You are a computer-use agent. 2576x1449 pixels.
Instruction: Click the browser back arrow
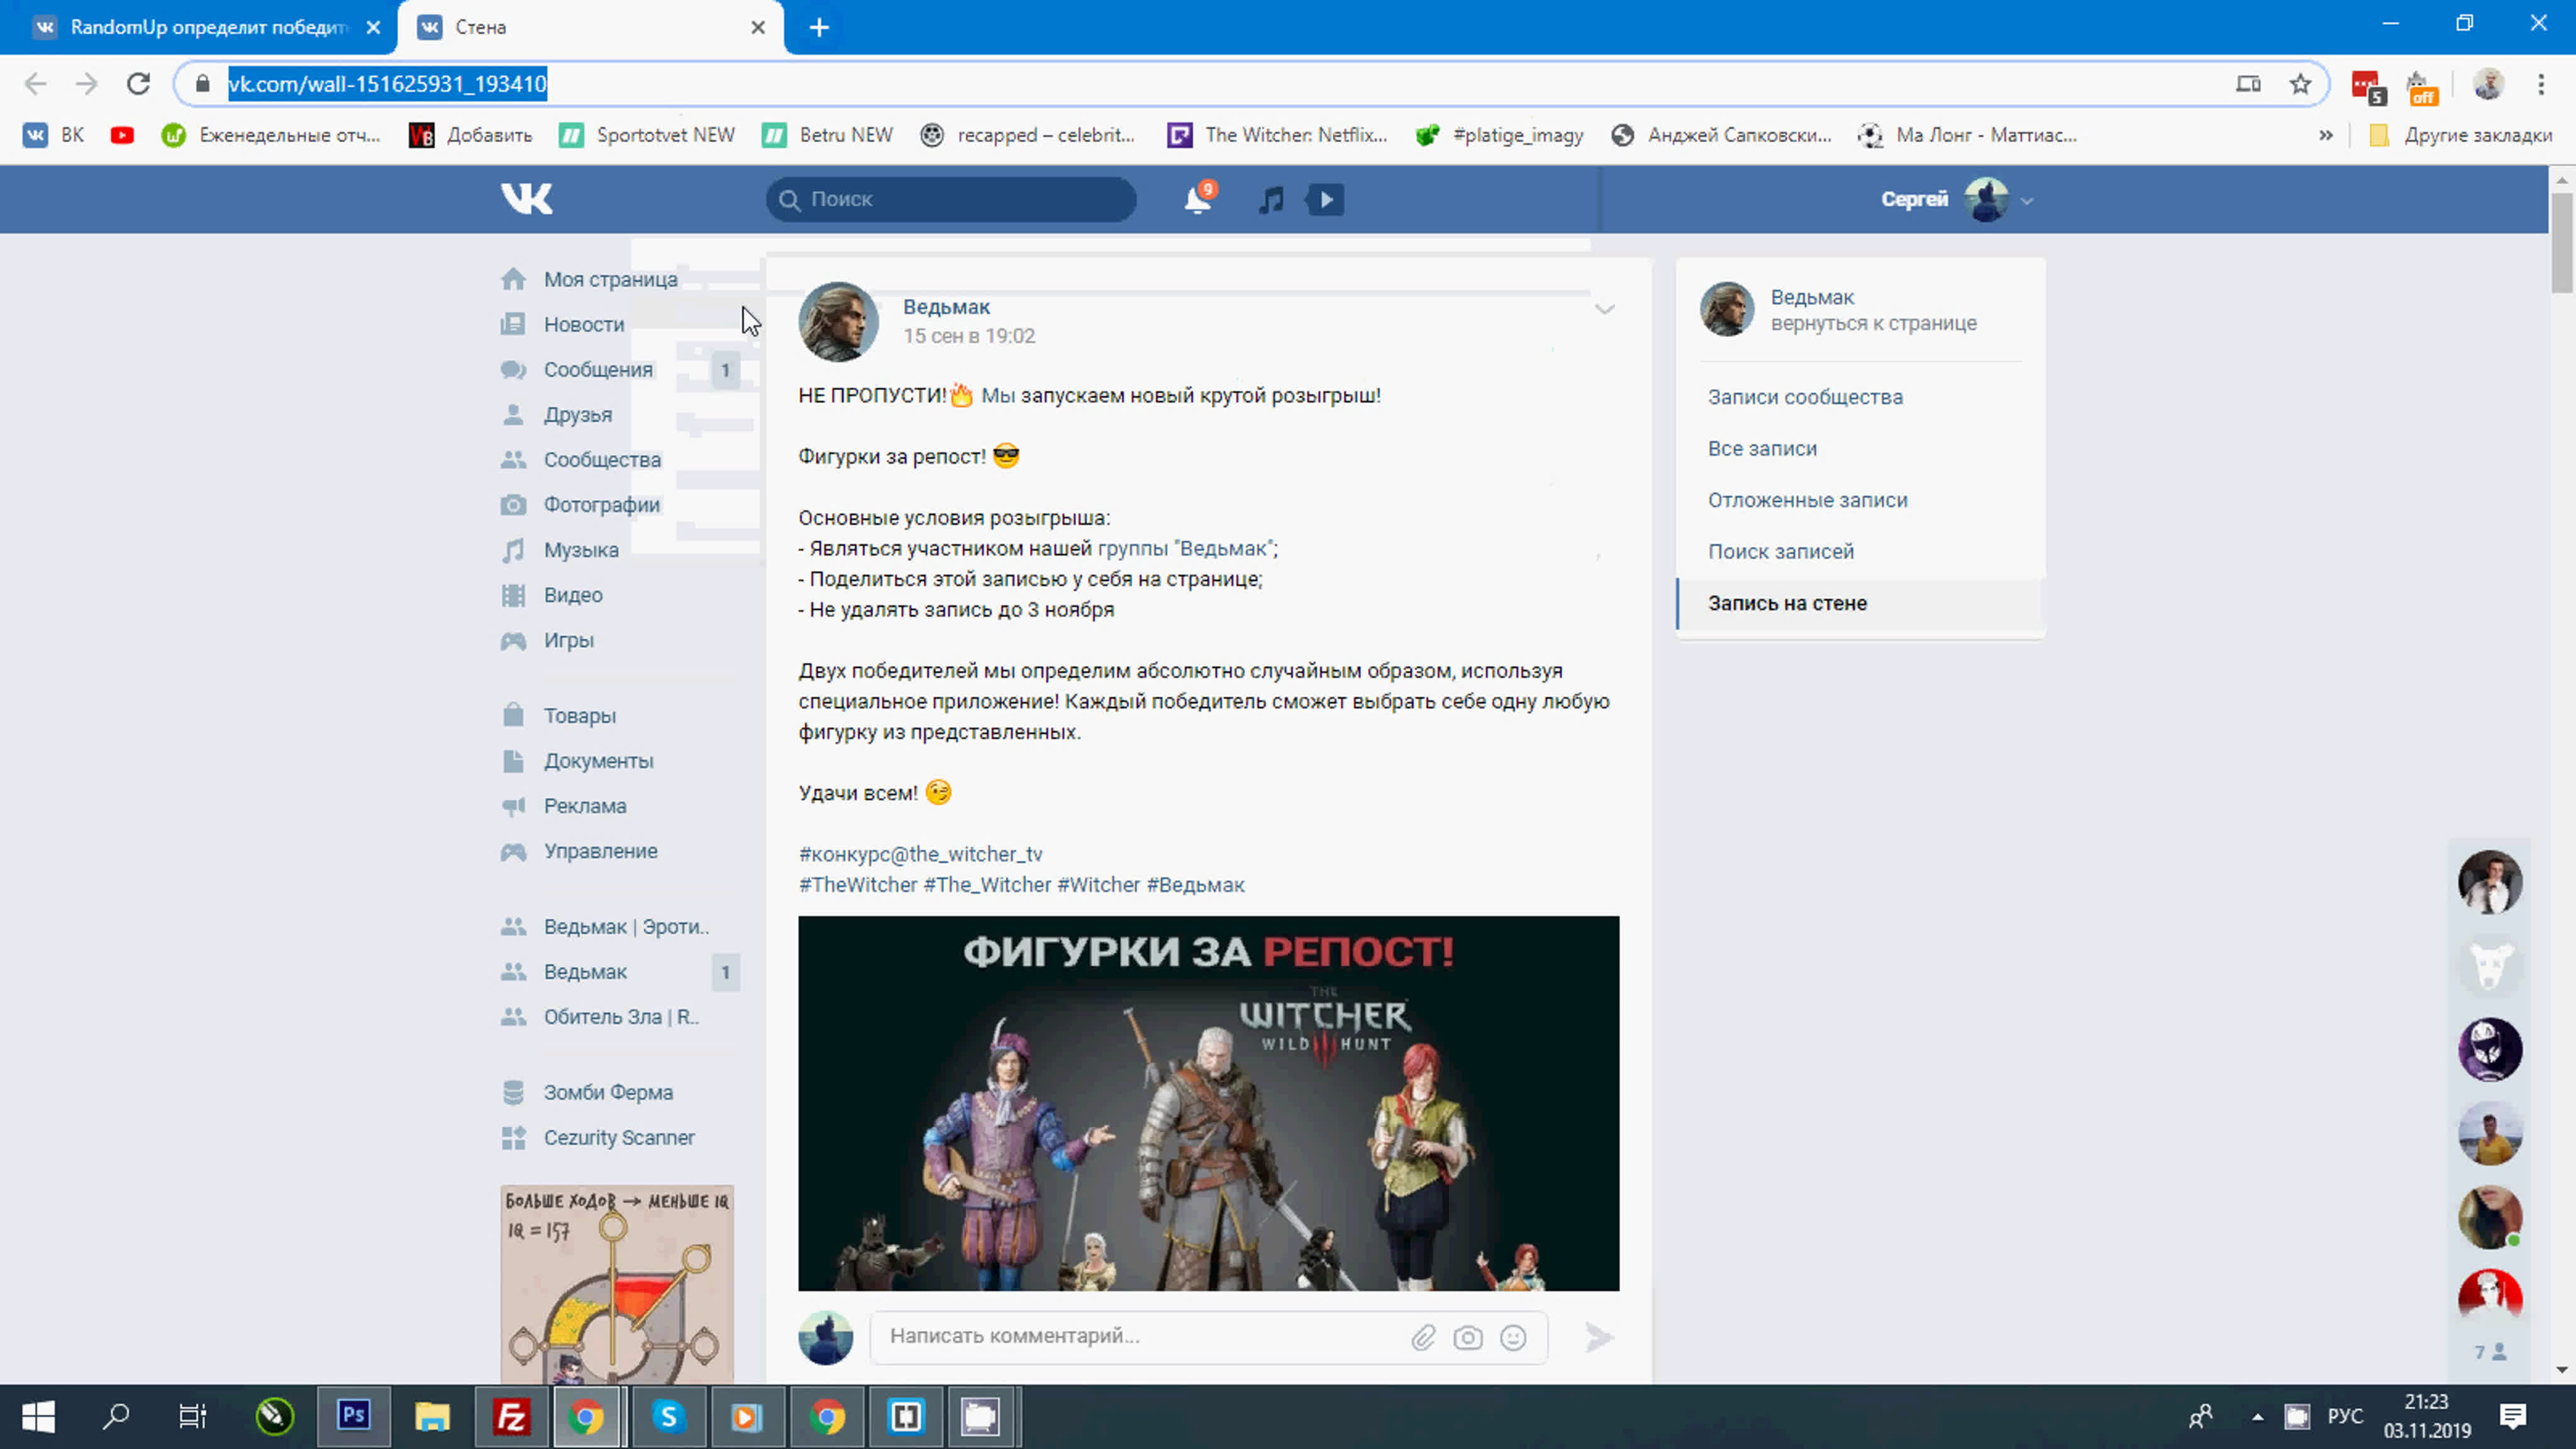[x=35, y=84]
